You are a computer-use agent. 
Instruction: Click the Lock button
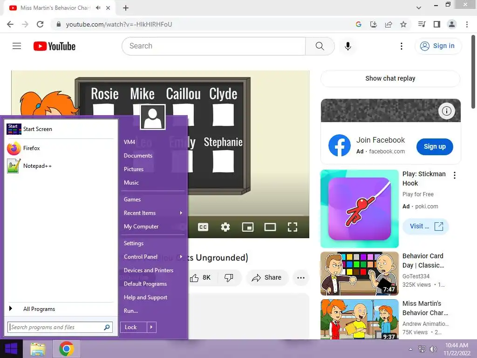pyautogui.click(x=134, y=327)
